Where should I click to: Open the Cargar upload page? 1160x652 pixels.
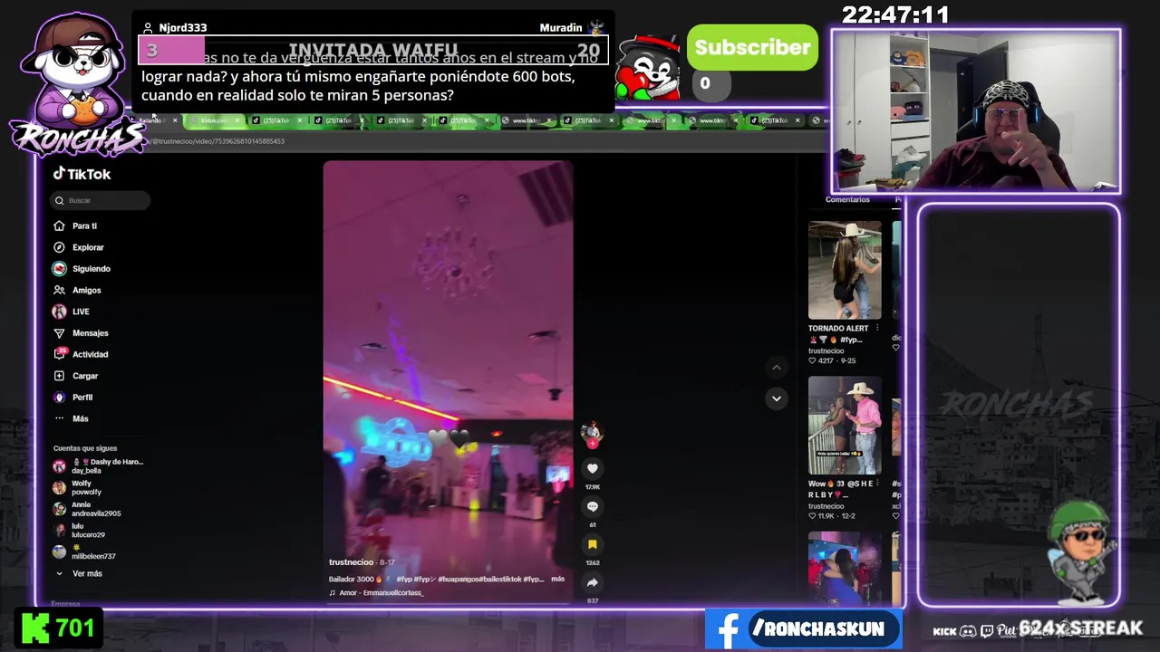(x=84, y=376)
